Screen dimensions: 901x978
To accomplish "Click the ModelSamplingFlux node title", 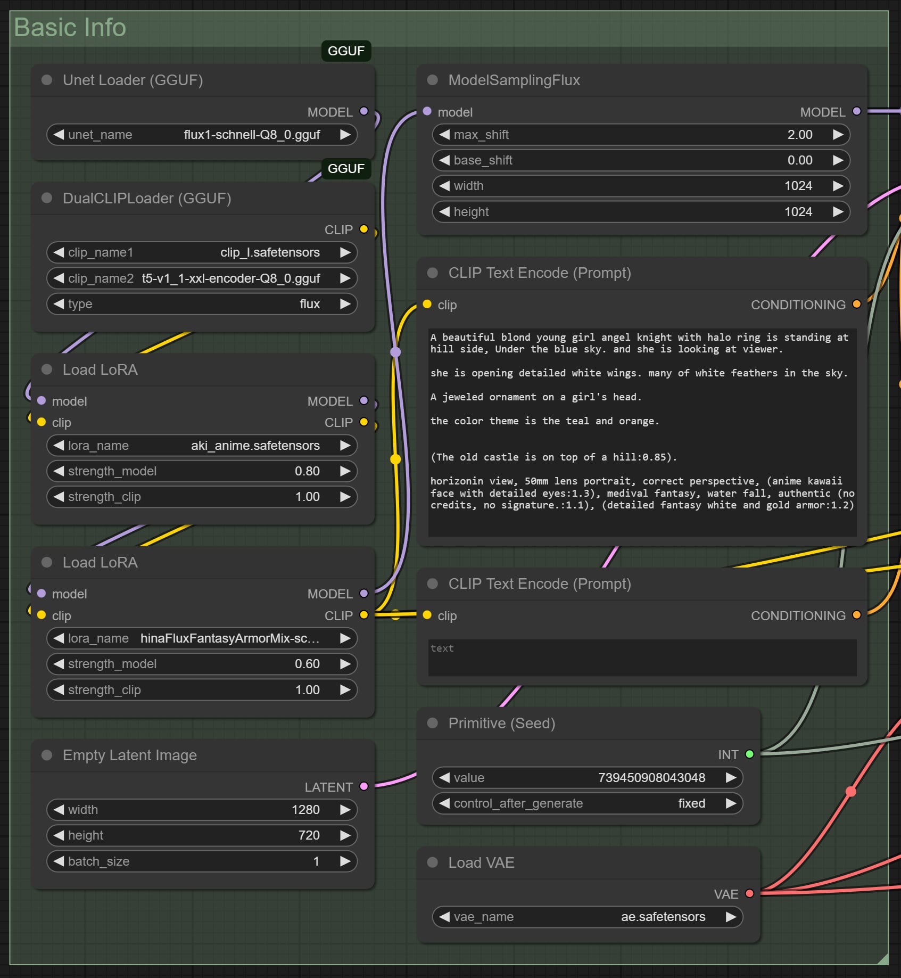I will [x=514, y=80].
